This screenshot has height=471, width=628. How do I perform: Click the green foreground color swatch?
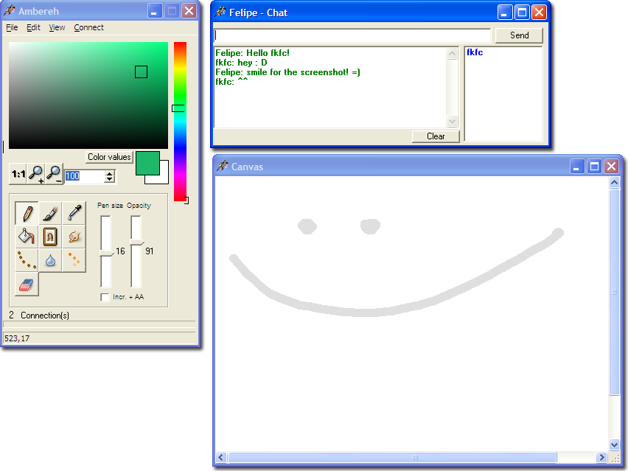click(x=147, y=161)
